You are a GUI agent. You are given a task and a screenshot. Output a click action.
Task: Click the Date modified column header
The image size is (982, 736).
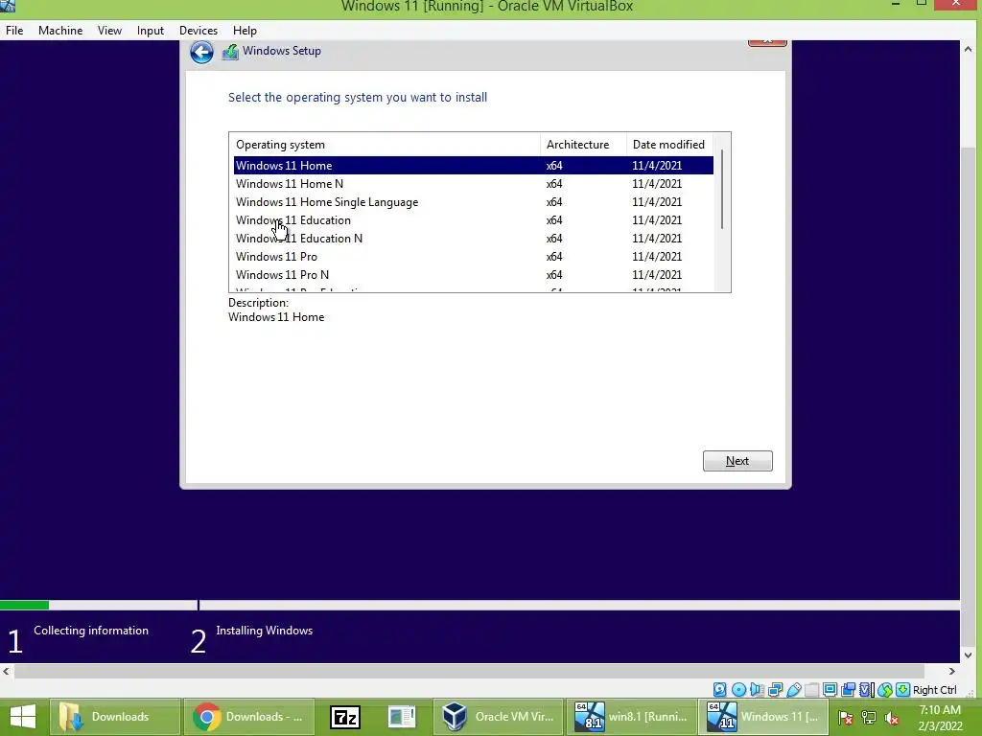tap(669, 145)
